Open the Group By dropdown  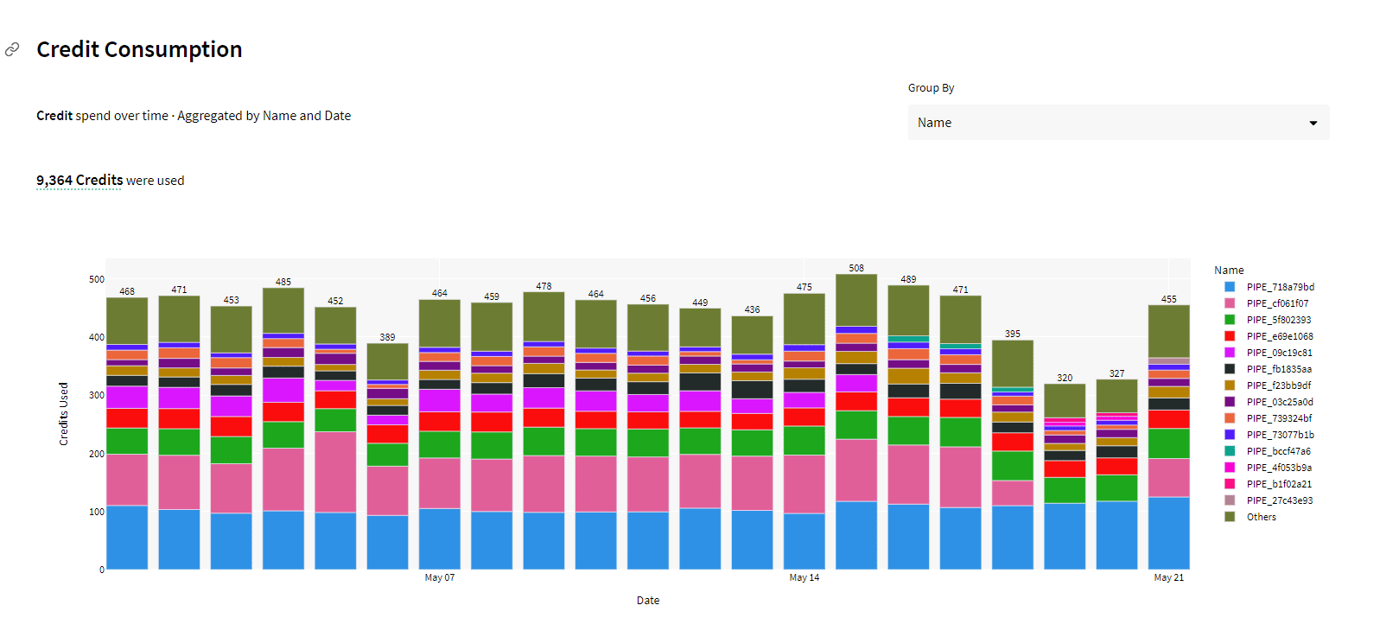1117,123
